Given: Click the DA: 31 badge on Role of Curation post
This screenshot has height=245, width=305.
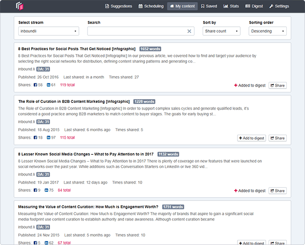Looking at the screenshot, I should coord(43,122).
